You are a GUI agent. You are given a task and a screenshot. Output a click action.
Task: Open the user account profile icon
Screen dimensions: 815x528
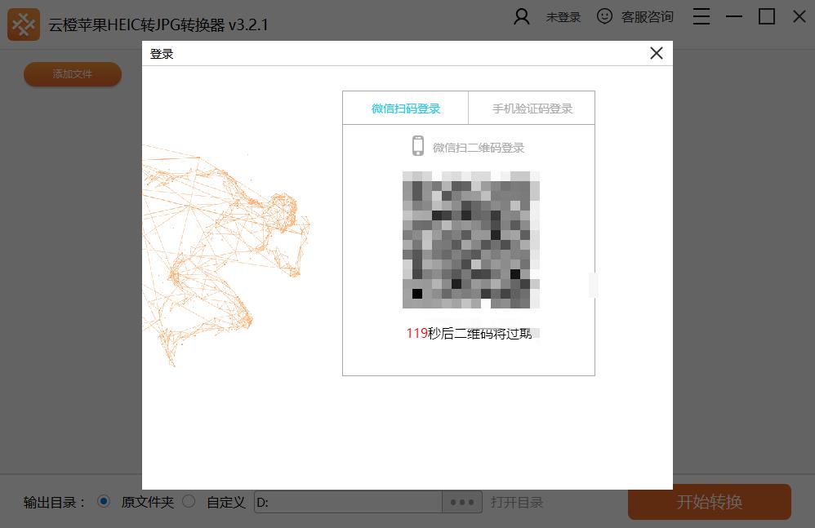[521, 16]
